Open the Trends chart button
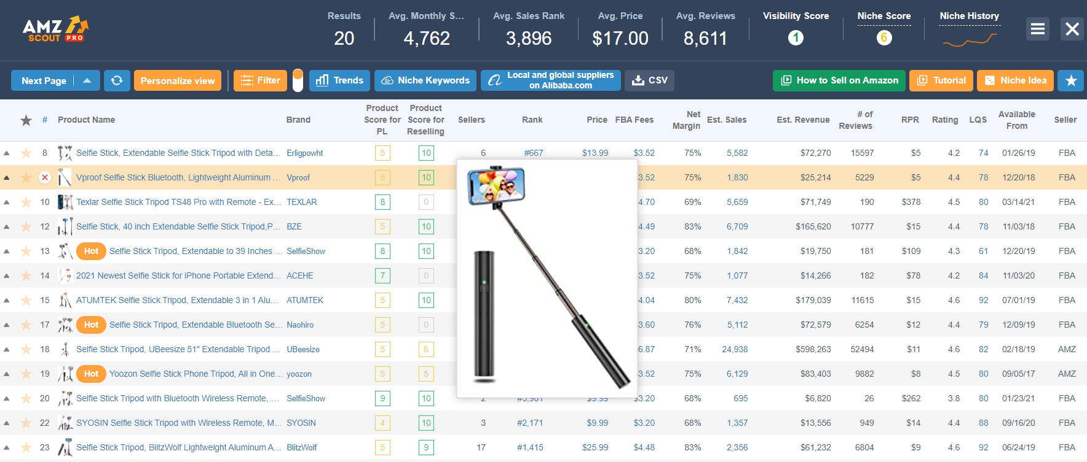The width and height of the screenshot is (1087, 462). point(339,80)
